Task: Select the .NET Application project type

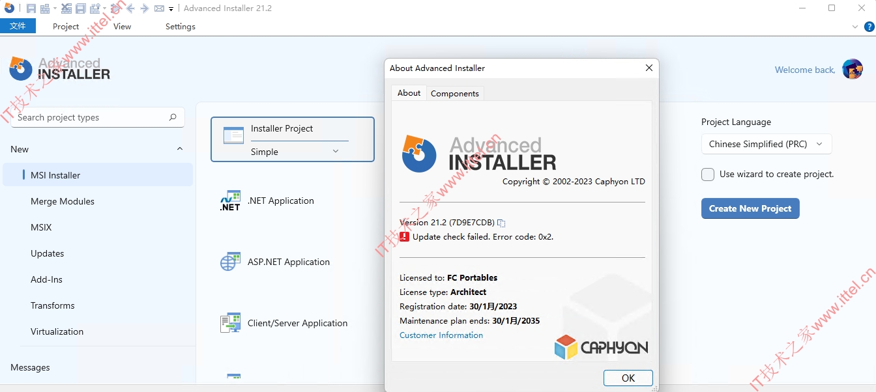Action: point(281,201)
